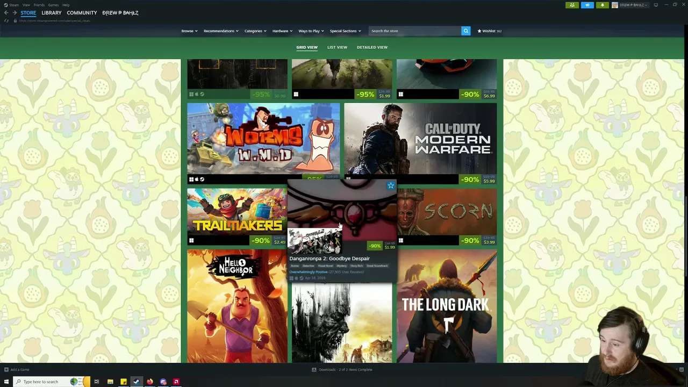Toggle the Big Picture mode monitor icon
This screenshot has height=387, width=688.
coord(656,5)
